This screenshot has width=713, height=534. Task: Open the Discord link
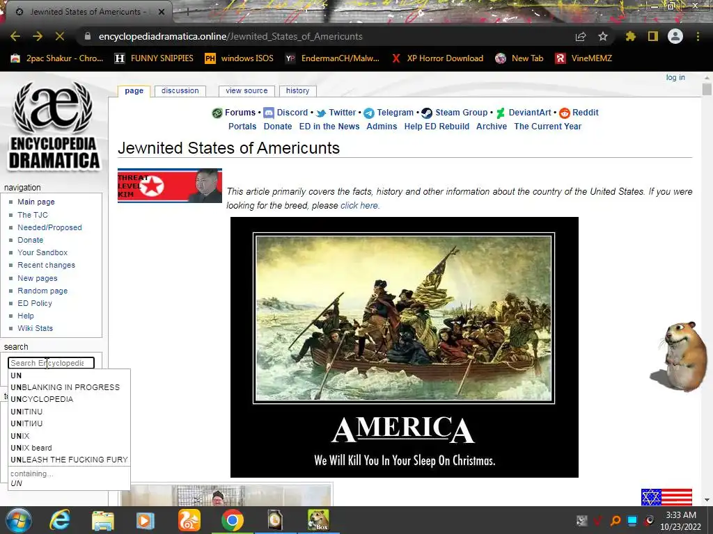point(292,113)
